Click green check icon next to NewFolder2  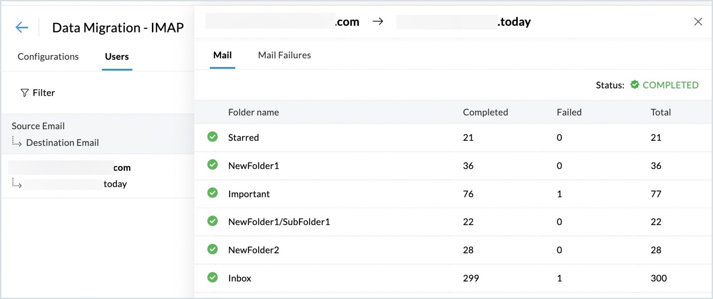point(212,249)
